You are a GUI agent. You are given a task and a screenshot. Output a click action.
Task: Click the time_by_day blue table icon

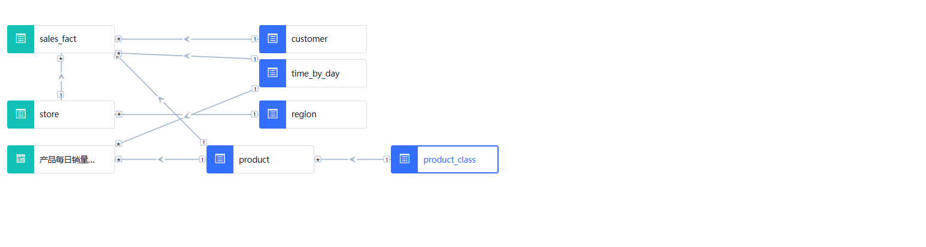[x=272, y=73]
